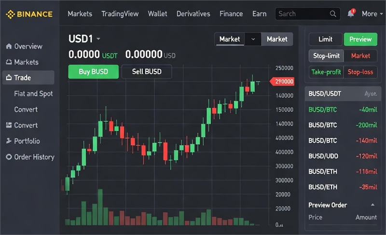The width and height of the screenshot is (386, 235).
Task: Toggle the Limit order type
Action: [325, 39]
